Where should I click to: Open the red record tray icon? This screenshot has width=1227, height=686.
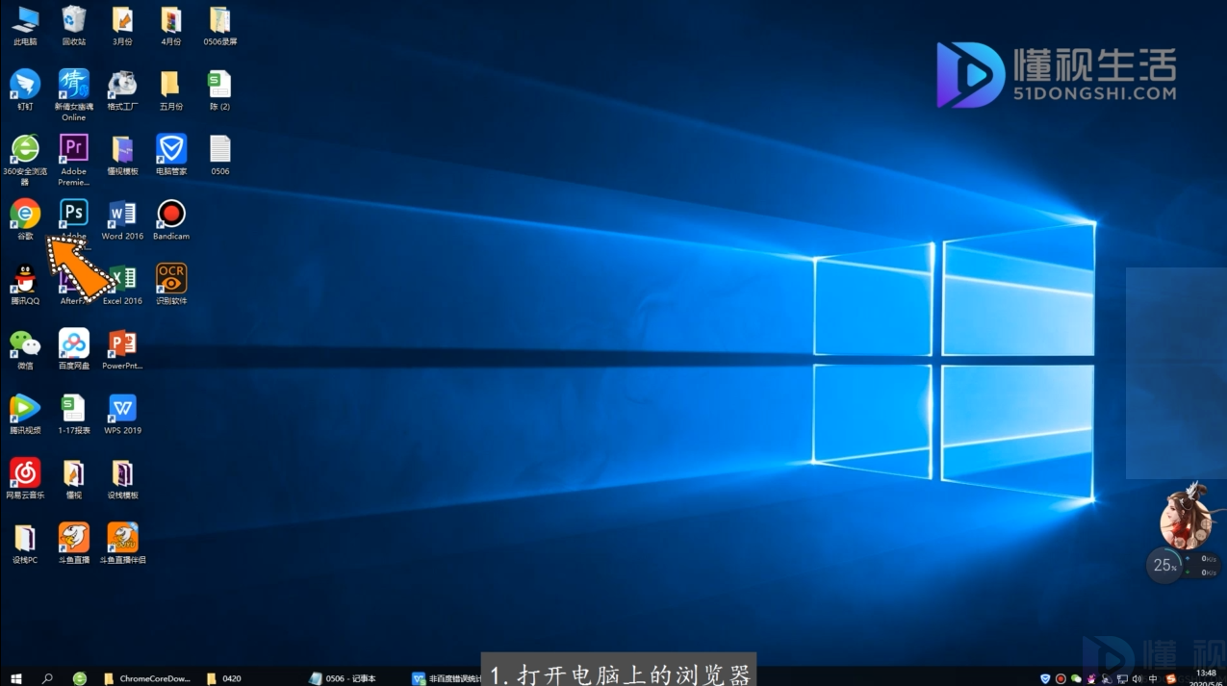pyautogui.click(x=1061, y=678)
